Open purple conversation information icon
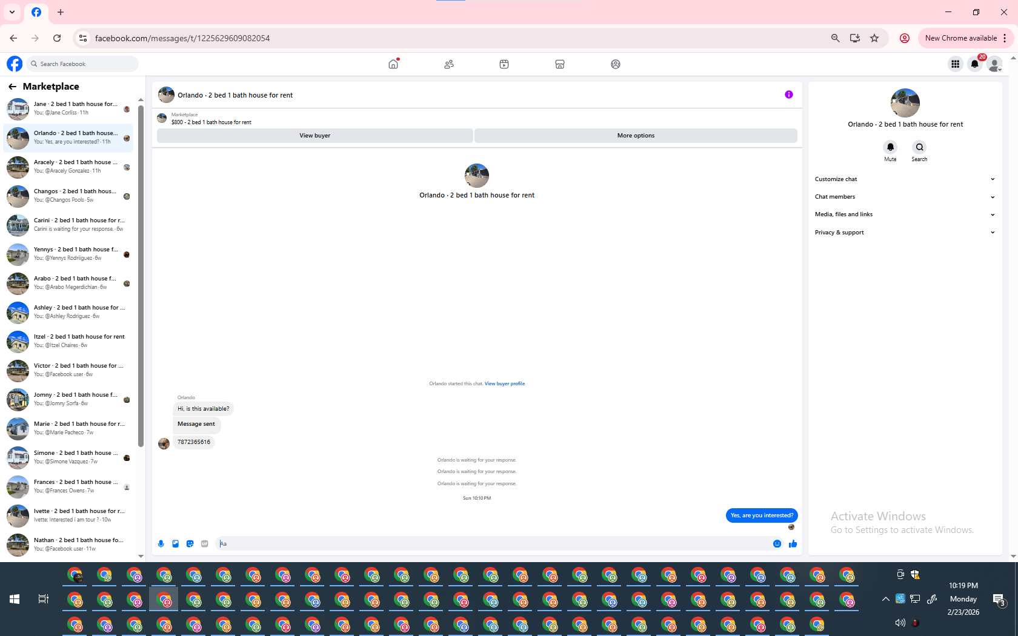 [x=788, y=94]
